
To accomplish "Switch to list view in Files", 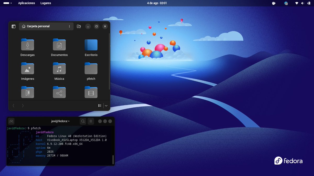I will click(x=100, y=105).
